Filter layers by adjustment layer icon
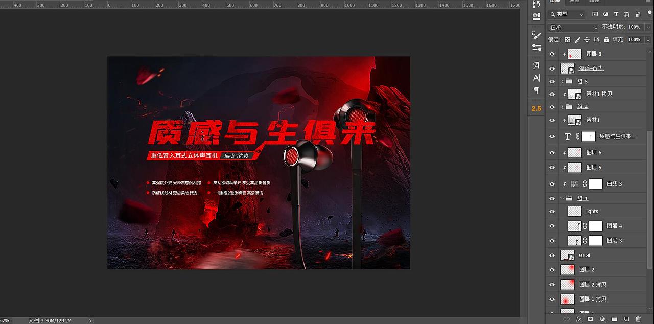This screenshot has height=324, width=654. pyautogui.click(x=606, y=14)
